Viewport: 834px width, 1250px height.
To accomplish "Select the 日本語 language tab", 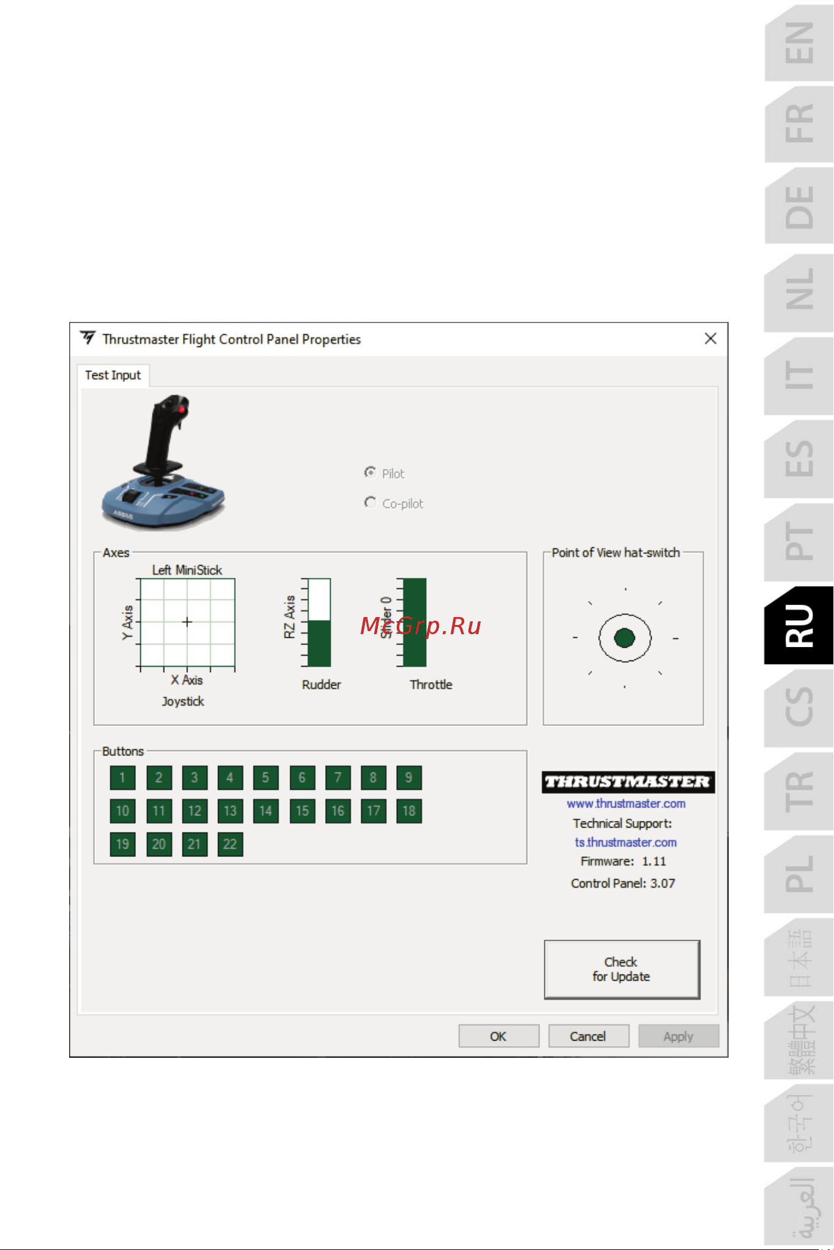I will click(800, 957).
